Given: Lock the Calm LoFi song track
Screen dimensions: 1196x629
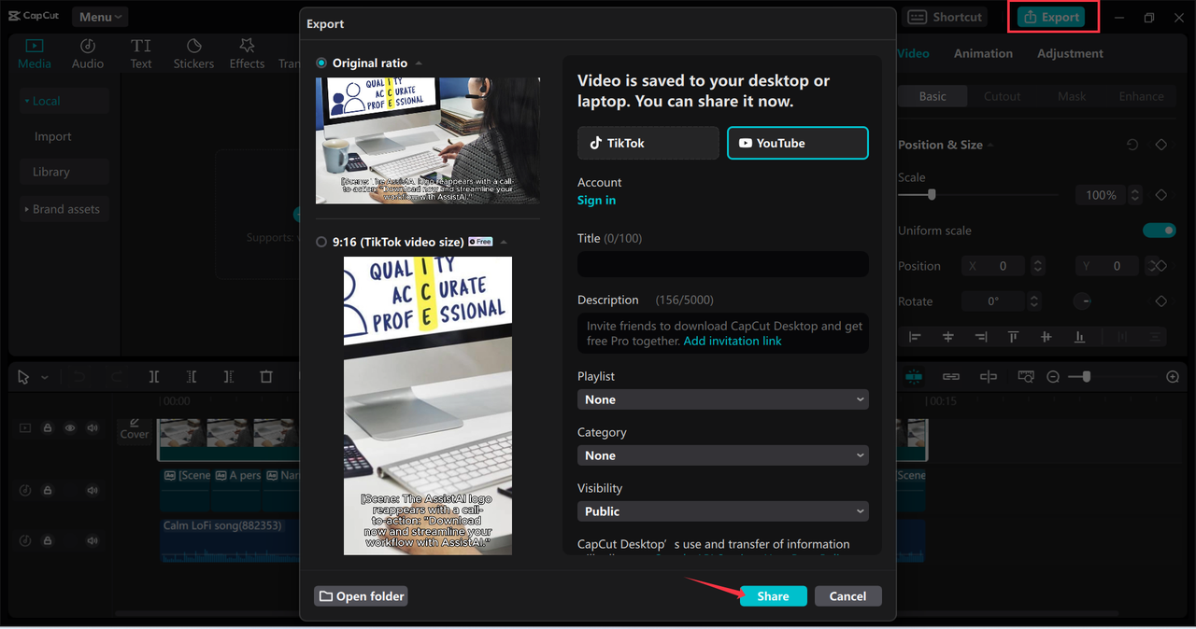Looking at the screenshot, I should pos(48,540).
